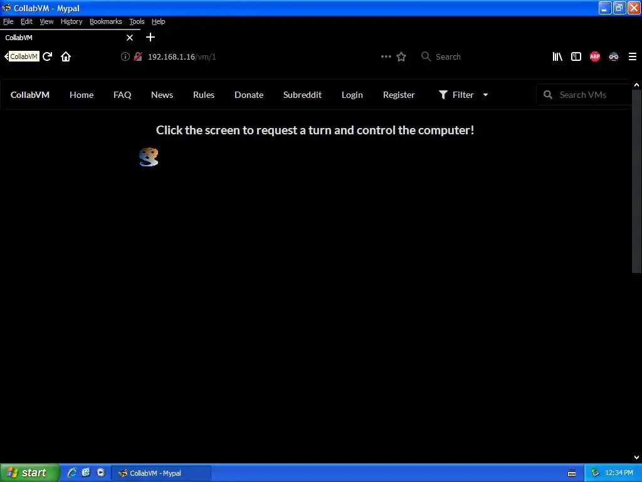Go to browser home page
The image size is (642, 482).
(x=66, y=56)
